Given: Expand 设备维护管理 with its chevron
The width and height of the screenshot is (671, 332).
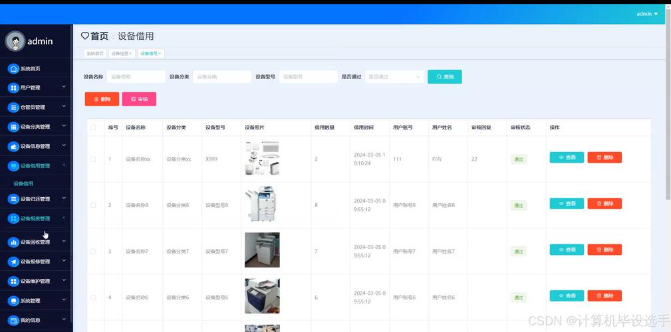Looking at the screenshot, I should coord(65,280).
